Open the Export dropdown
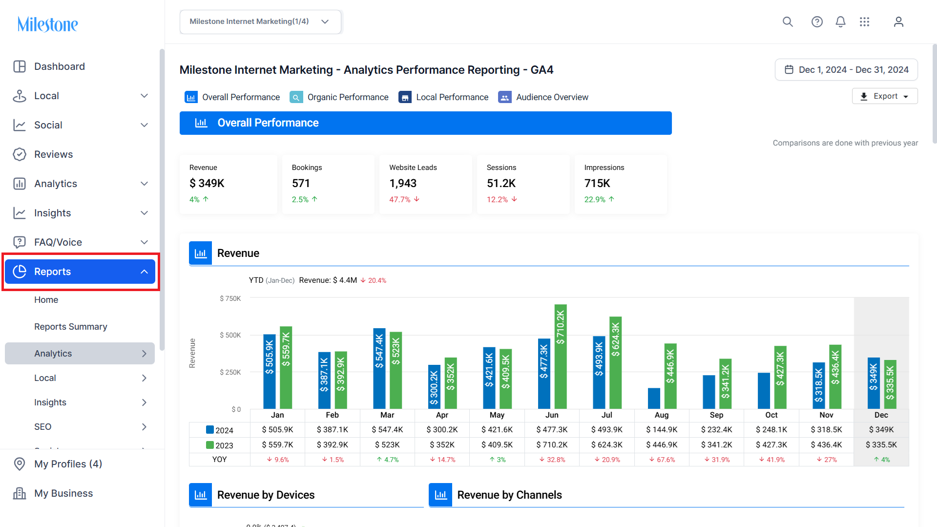937x527 pixels. pos(885,96)
